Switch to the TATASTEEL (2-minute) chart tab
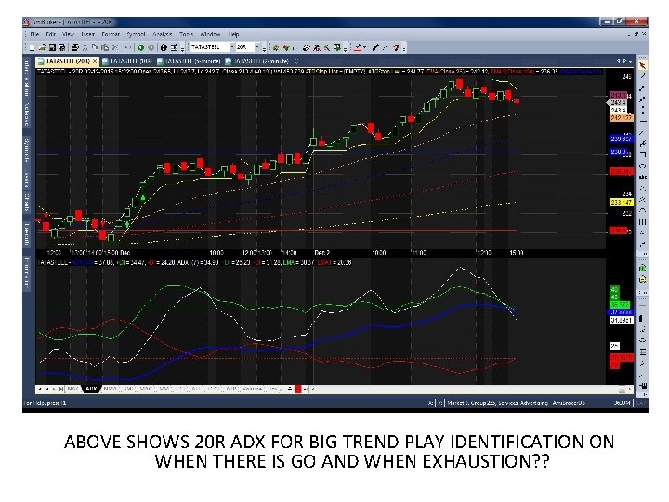669x502 pixels. 256,61
